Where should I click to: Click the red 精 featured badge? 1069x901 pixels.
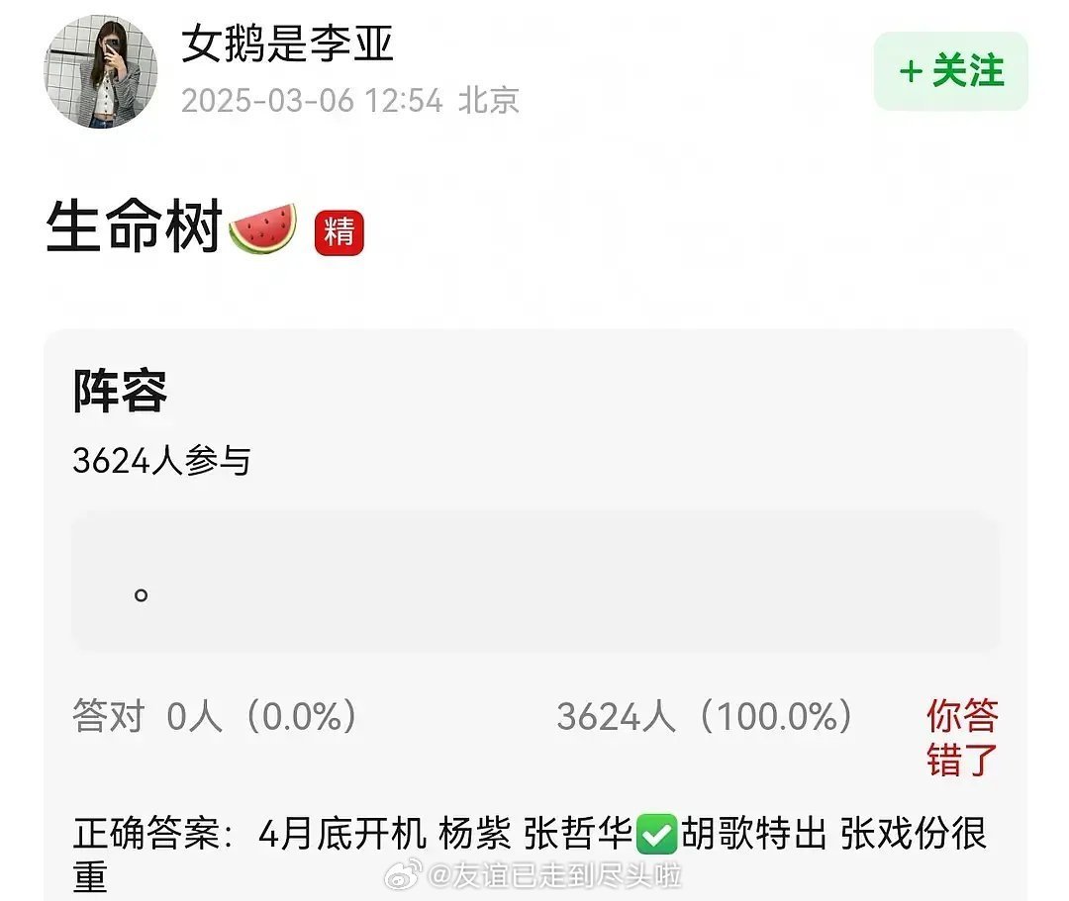point(339,232)
